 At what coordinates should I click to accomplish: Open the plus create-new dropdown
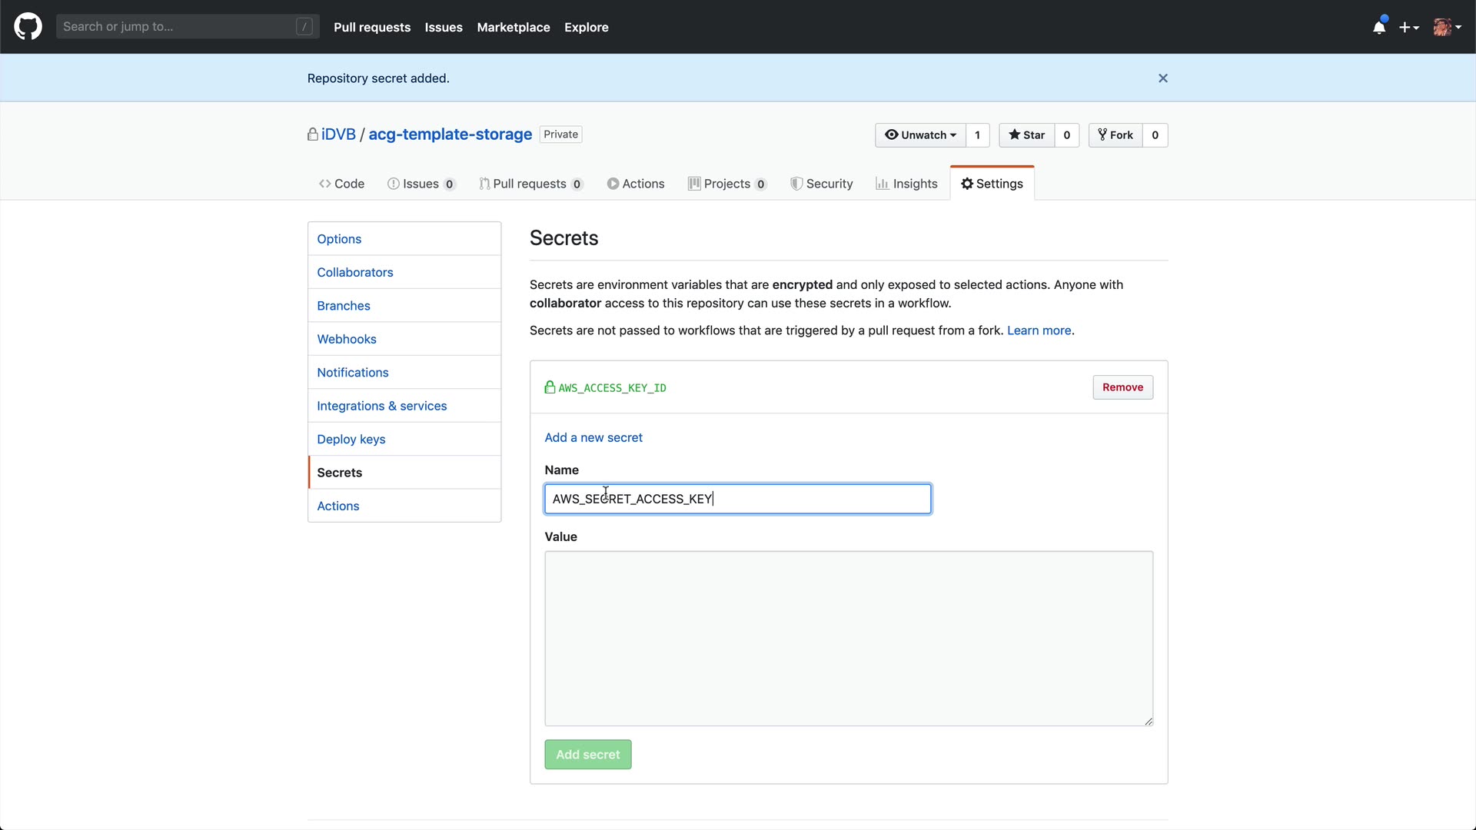(1408, 28)
